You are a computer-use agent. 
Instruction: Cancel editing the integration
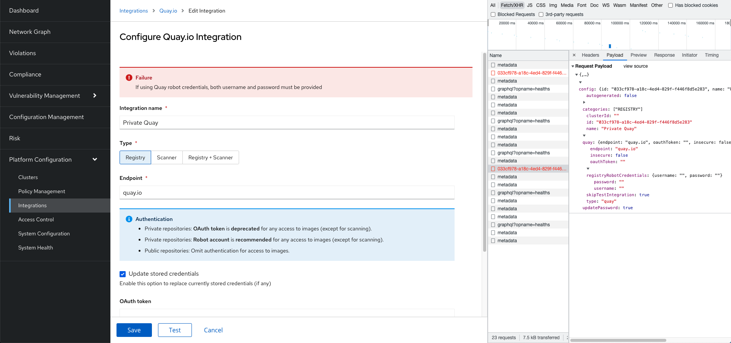click(213, 330)
